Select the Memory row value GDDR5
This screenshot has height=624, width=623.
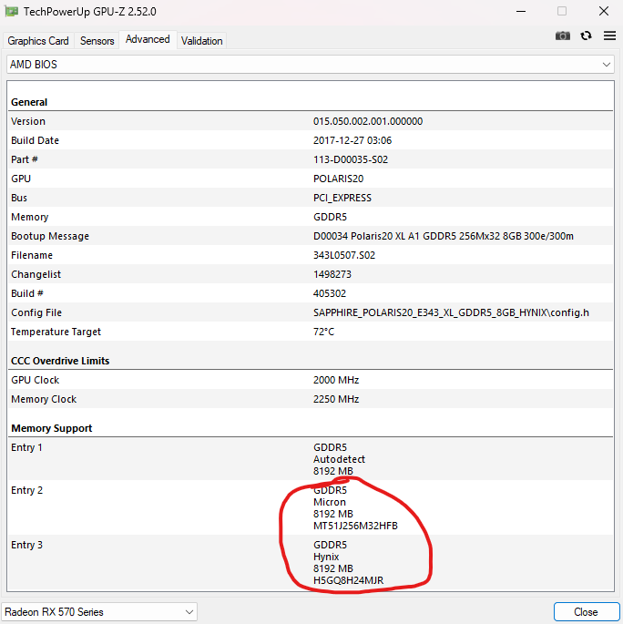[330, 217]
